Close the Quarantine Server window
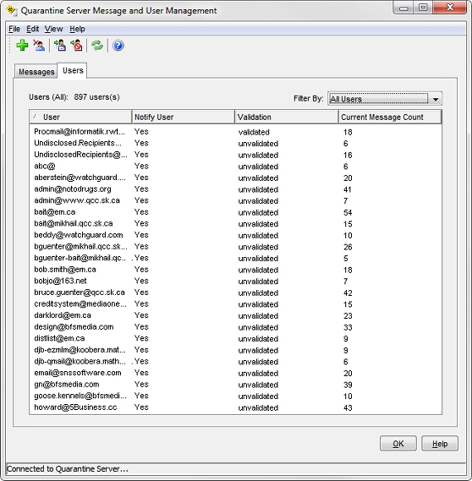472x481 pixels. (450, 8)
